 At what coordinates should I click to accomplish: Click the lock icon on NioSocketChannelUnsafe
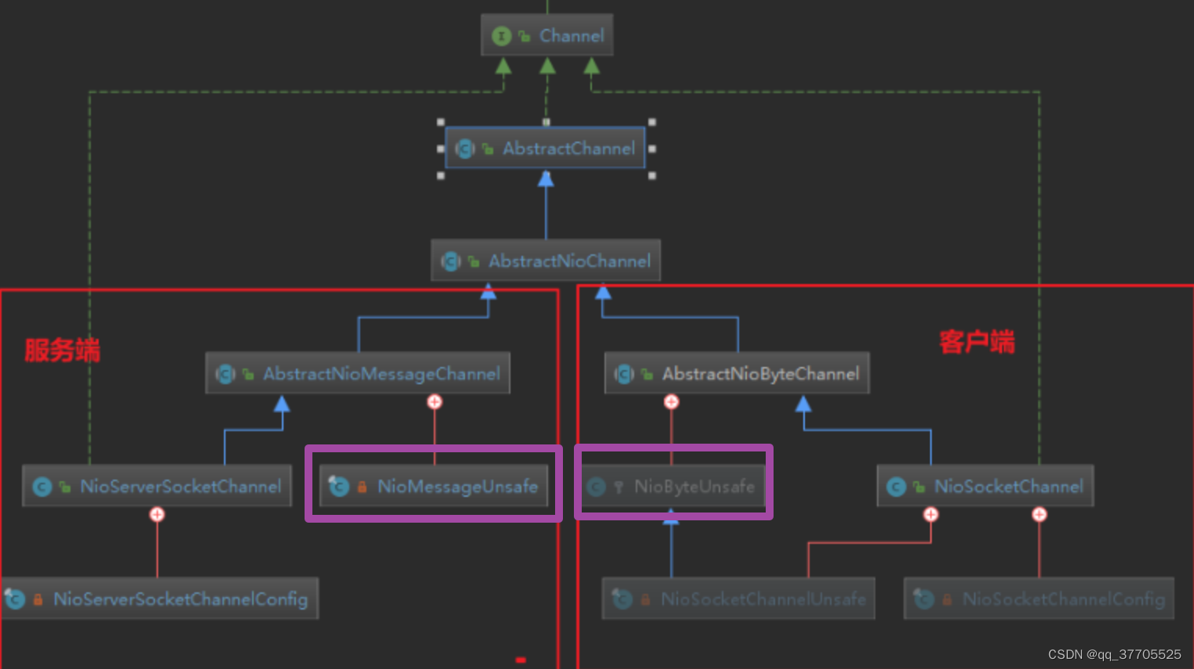[645, 599]
